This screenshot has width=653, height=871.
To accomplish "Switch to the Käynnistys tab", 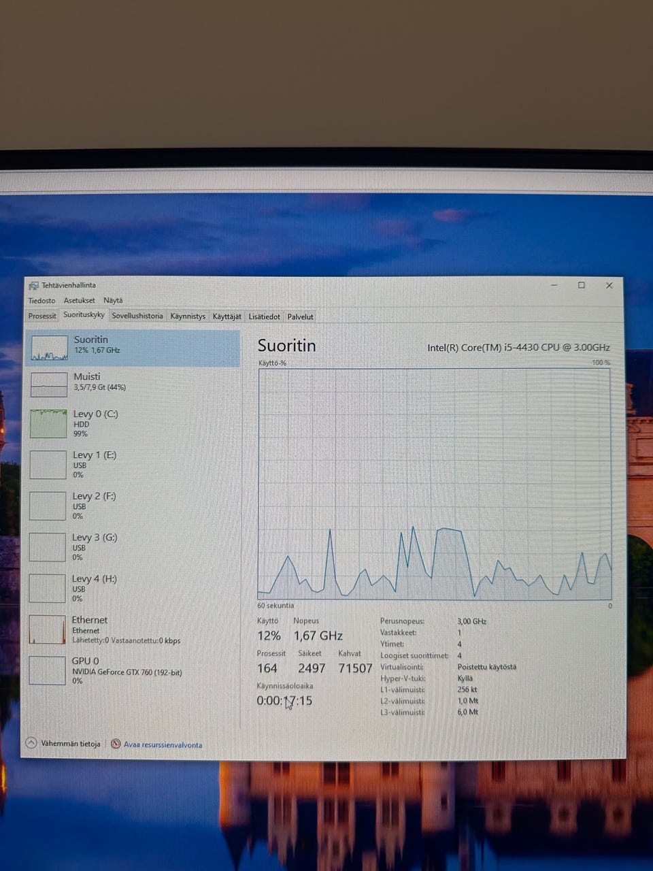I will coord(188,316).
